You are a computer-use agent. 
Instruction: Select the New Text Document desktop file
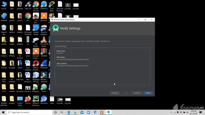point(60,6)
